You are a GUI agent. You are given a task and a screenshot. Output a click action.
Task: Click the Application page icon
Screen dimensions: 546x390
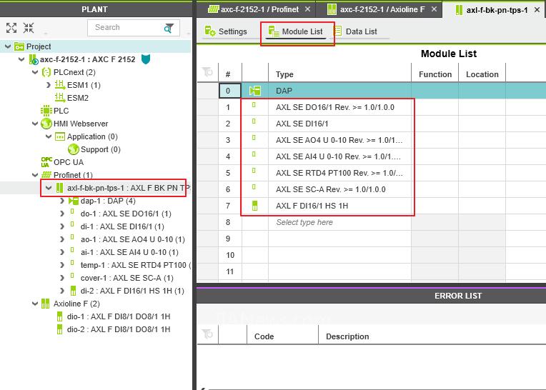click(x=60, y=136)
